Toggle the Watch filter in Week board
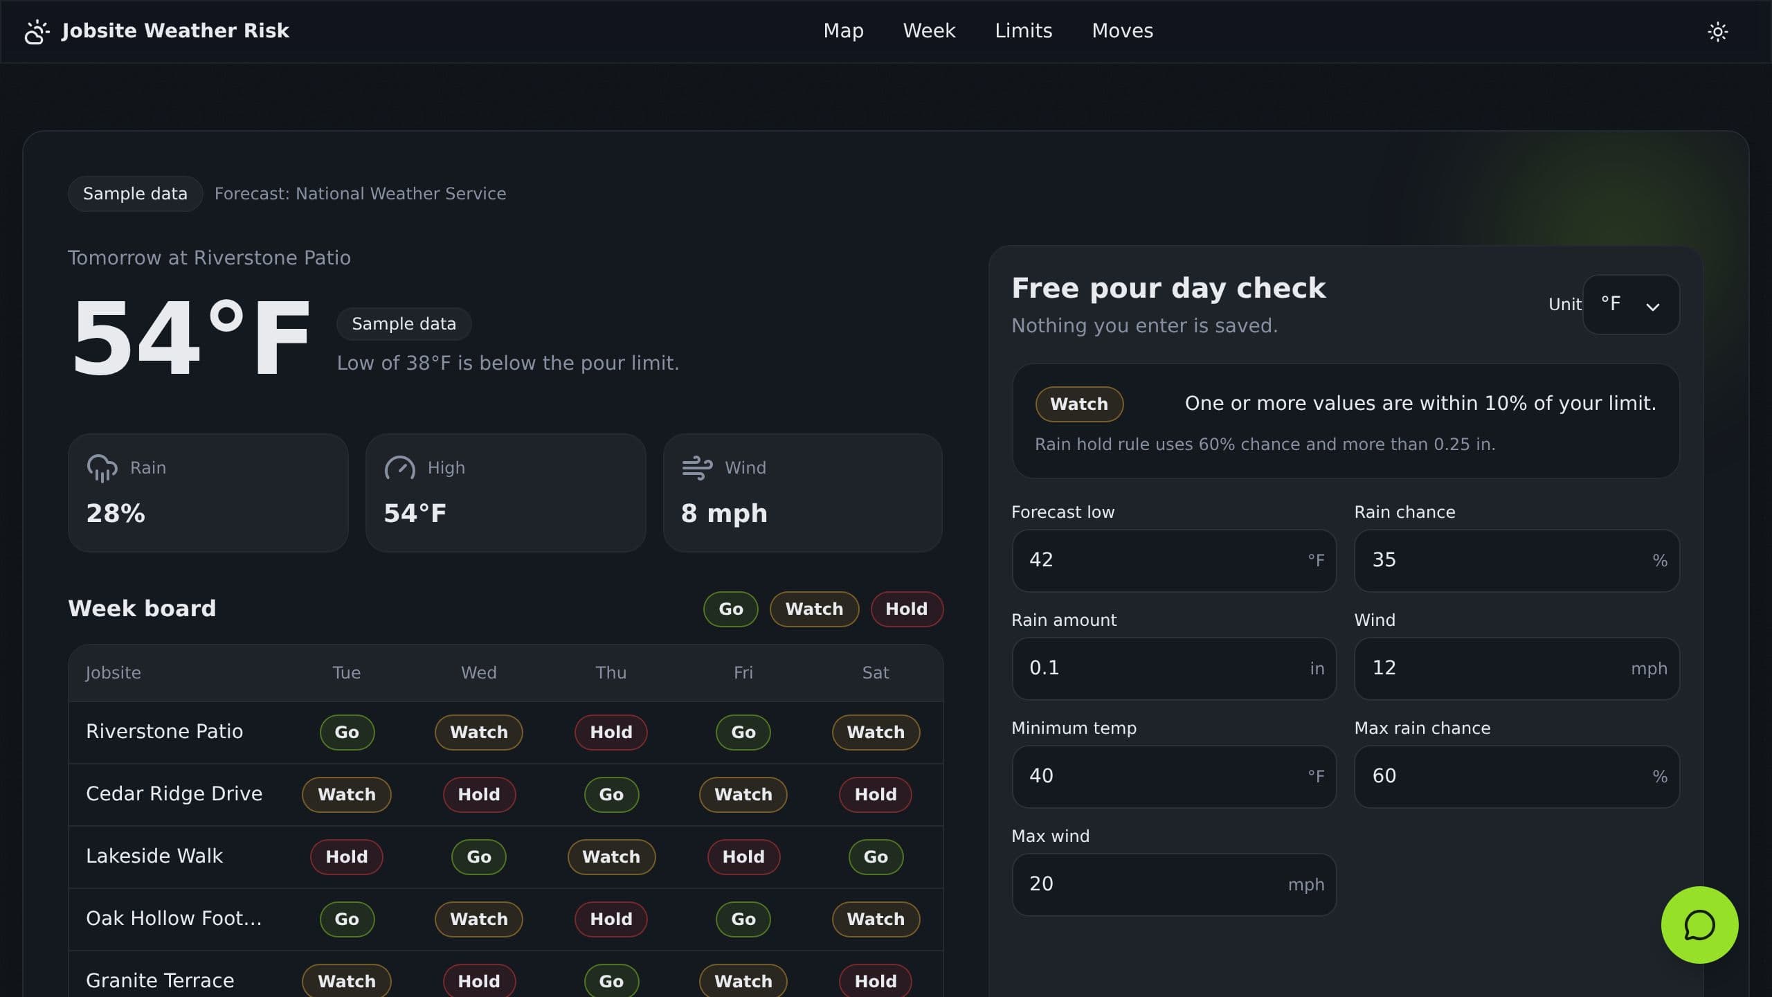Screen dimensions: 1772x997 pos(814,609)
